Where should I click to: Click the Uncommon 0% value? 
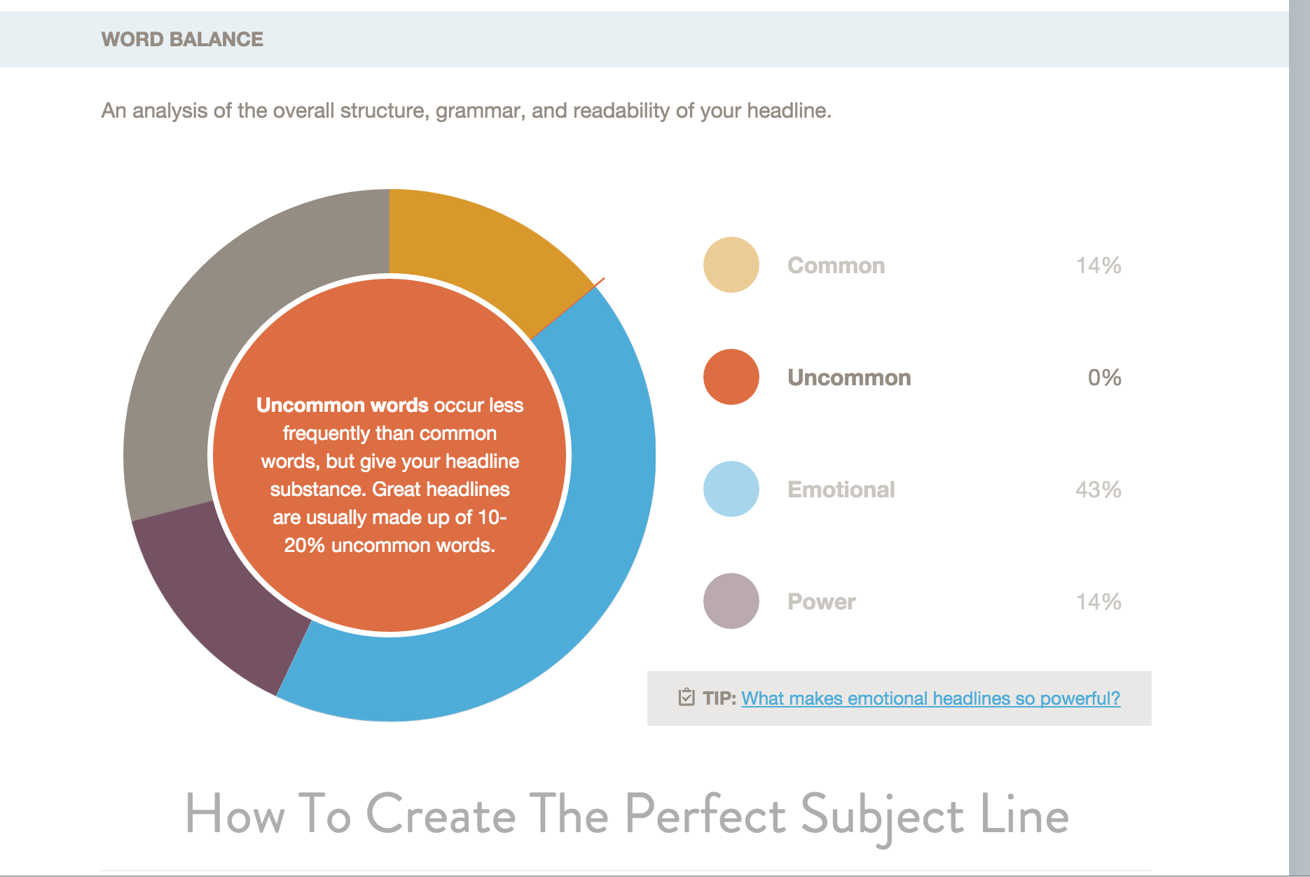(x=1105, y=378)
